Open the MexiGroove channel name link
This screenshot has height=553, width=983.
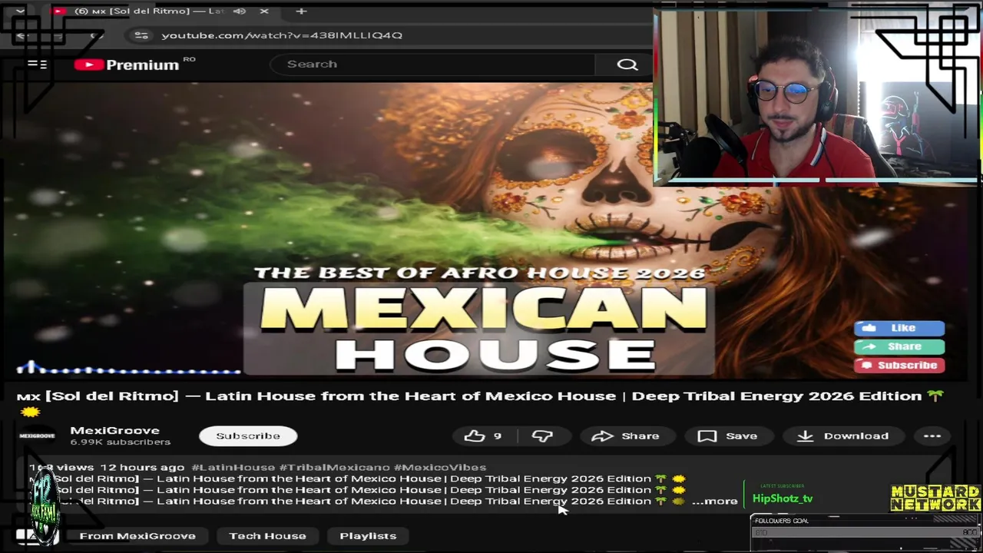115,431
